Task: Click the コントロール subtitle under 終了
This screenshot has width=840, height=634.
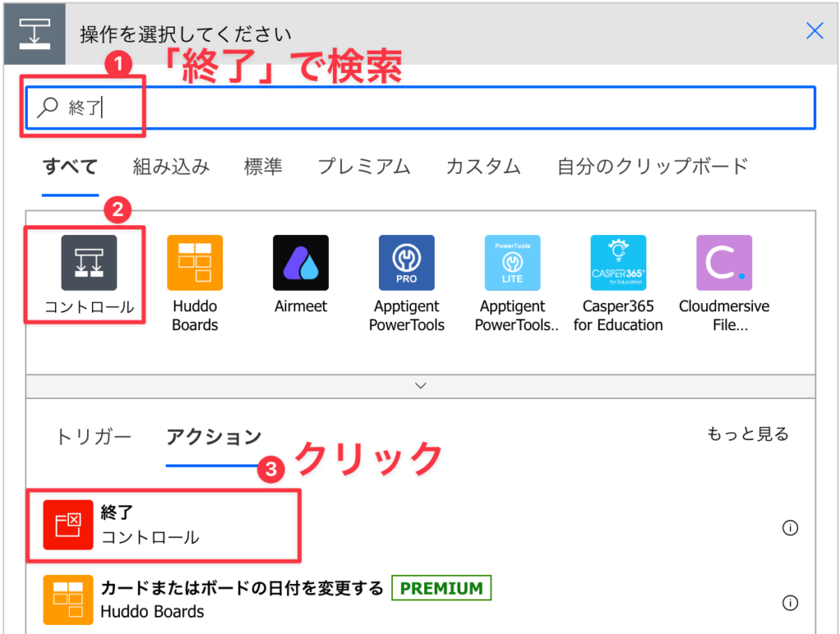Action: point(151,537)
